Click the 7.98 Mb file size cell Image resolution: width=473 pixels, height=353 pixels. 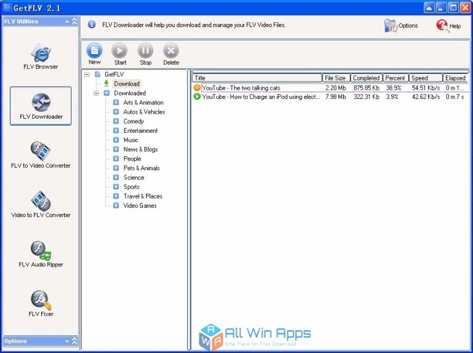click(336, 97)
